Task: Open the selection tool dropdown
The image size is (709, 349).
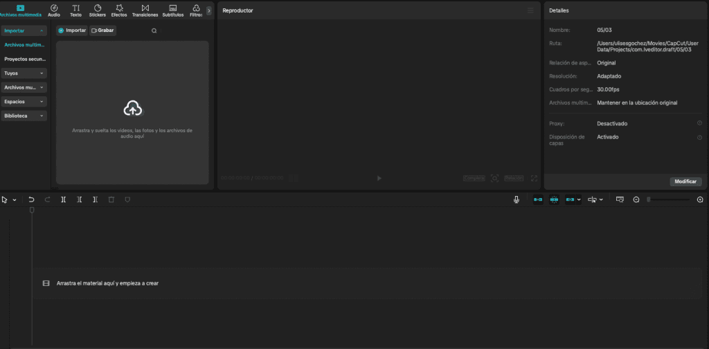Action: coord(15,200)
